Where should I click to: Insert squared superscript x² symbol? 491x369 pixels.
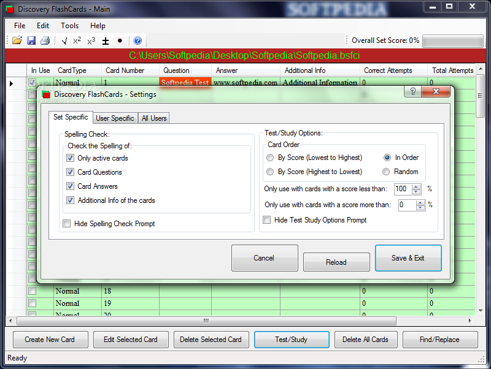coord(77,40)
